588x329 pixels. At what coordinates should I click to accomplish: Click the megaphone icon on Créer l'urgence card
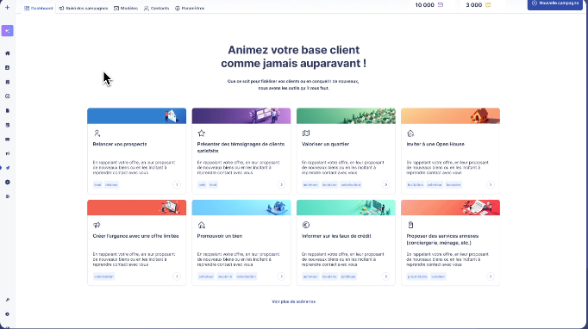click(97, 225)
